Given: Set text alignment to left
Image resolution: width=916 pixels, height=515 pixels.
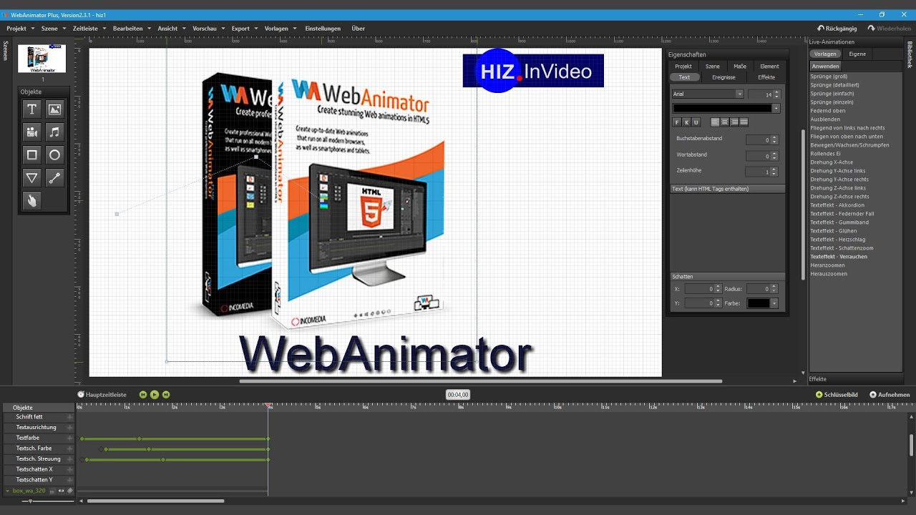Looking at the screenshot, I should 715,122.
